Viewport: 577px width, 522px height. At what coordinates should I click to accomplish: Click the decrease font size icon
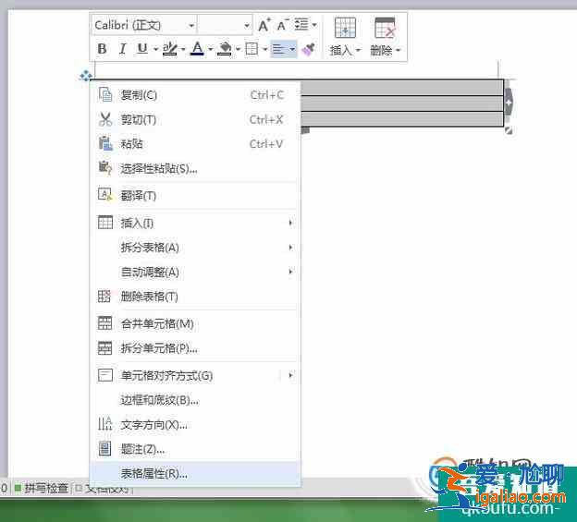283,25
